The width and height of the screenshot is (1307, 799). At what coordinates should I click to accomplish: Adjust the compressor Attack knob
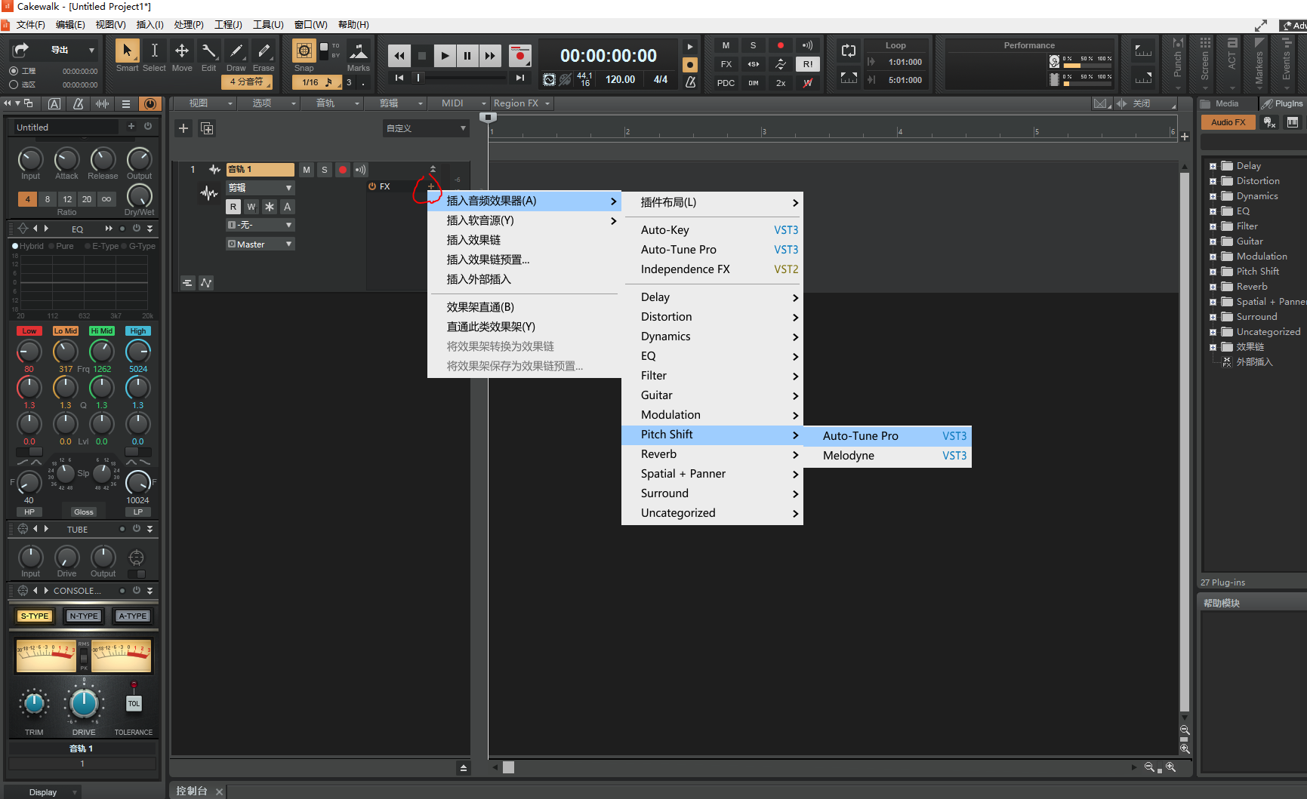66,159
